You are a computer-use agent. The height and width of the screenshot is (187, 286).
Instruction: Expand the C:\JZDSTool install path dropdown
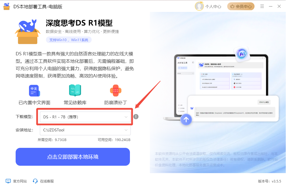click(85, 130)
